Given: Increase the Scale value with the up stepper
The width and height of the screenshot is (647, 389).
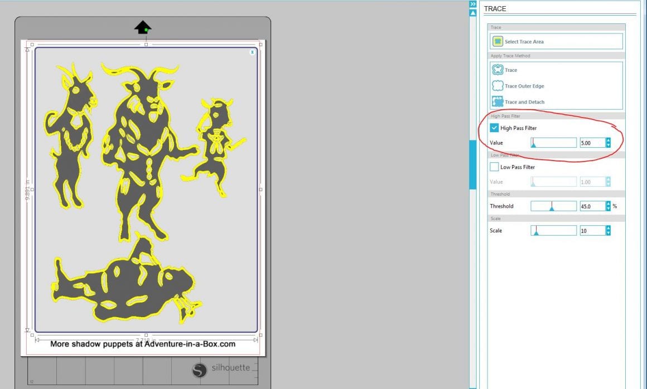Looking at the screenshot, I should point(607,227).
